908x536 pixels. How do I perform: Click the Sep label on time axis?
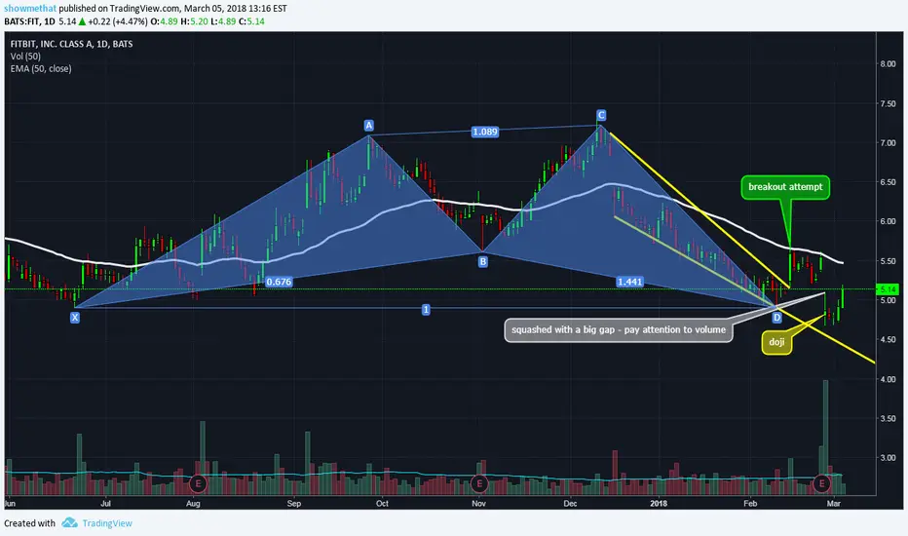(294, 503)
